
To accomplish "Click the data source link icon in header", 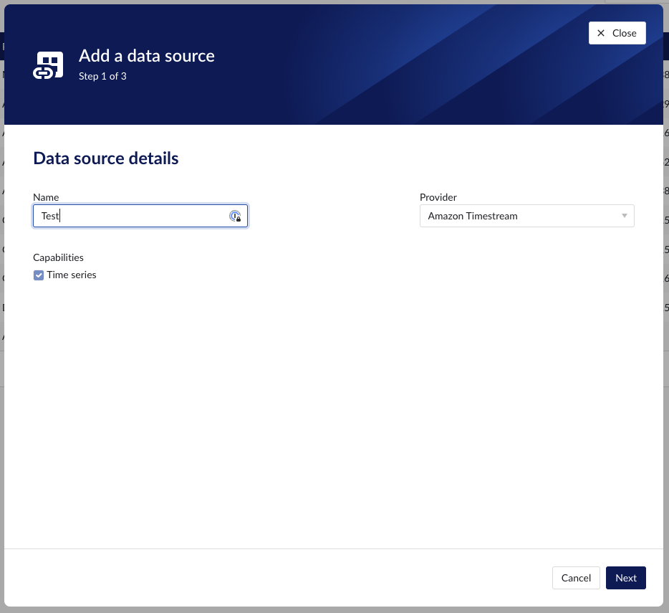I will tap(49, 65).
